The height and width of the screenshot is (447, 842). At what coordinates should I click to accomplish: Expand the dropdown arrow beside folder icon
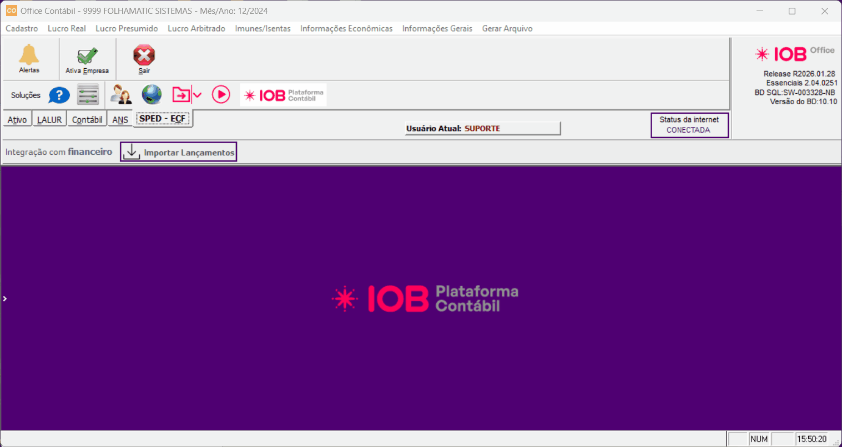point(197,95)
